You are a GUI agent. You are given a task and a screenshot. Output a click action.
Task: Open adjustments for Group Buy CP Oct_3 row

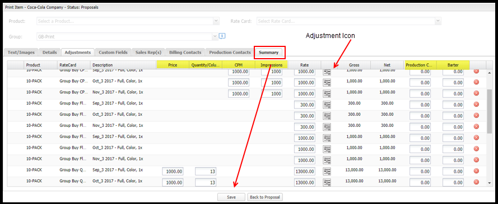[x=327, y=83]
